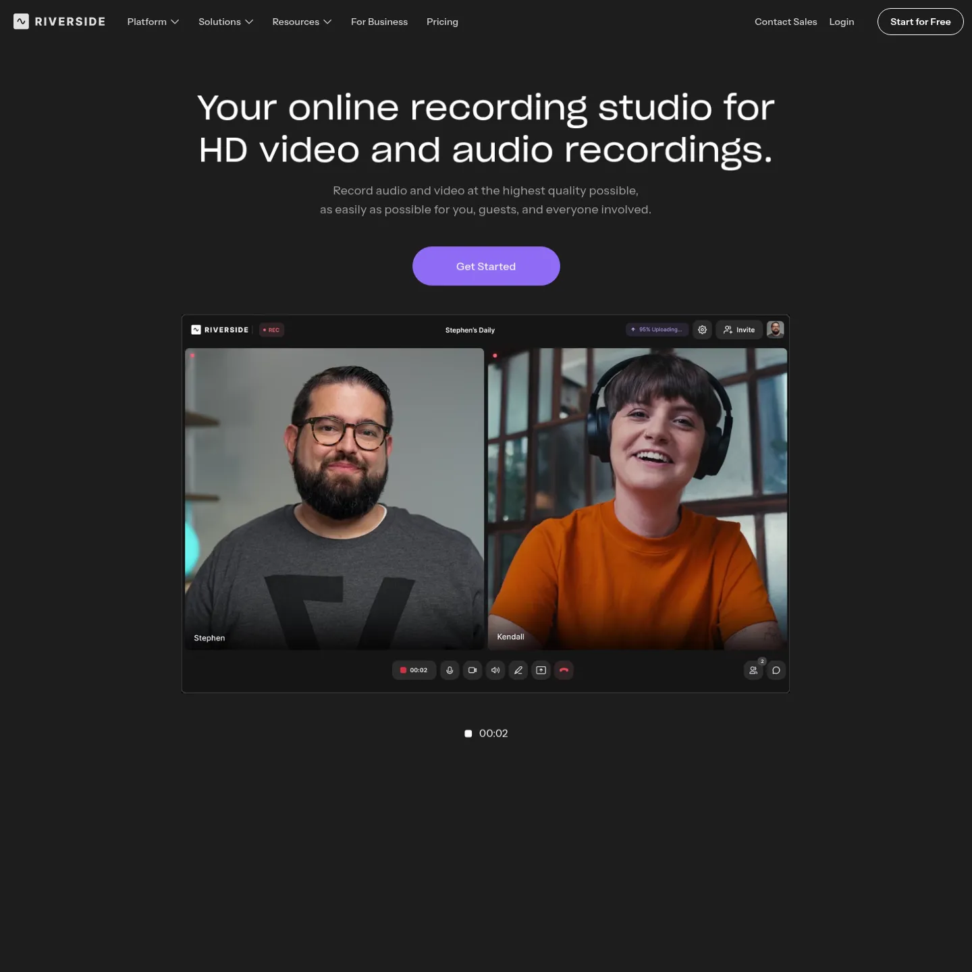Click the 00:02 timer below the studio preview

486,734
